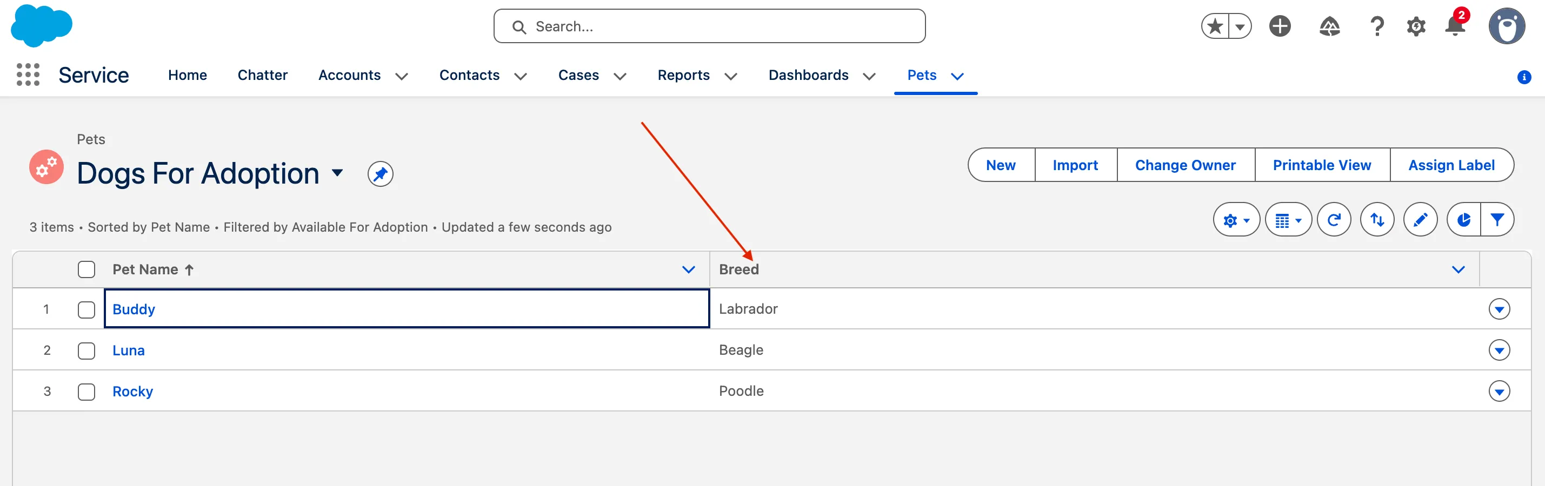Open the App Launcher grid icon

tap(28, 75)
